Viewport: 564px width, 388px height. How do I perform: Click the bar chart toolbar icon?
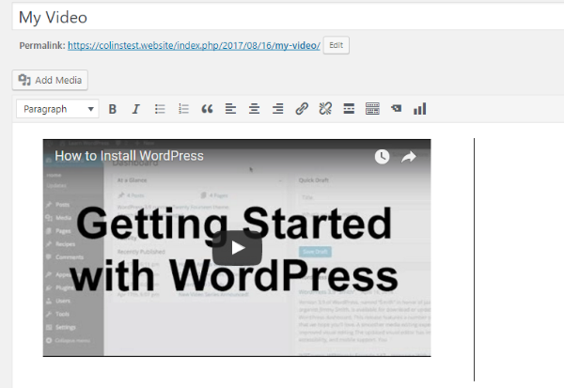[x=420, y=109]
